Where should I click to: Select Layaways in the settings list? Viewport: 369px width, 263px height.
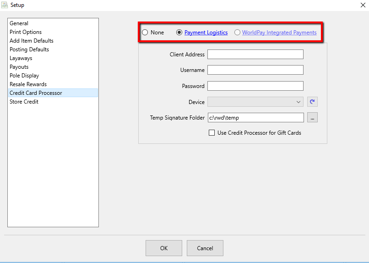[53, 58]
